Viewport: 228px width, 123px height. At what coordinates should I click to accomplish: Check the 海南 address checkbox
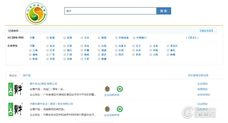point(82,54)
